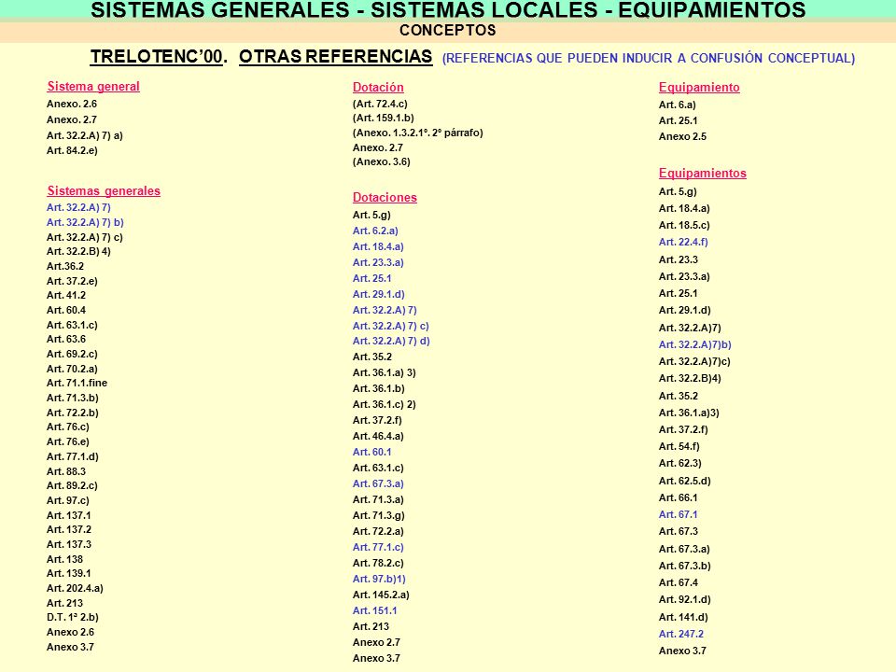Image resolution: width=896 pixels, height=672 pixels.
Task: Click 'Art. 71.3.b)' reference
Action: [73, 398]
